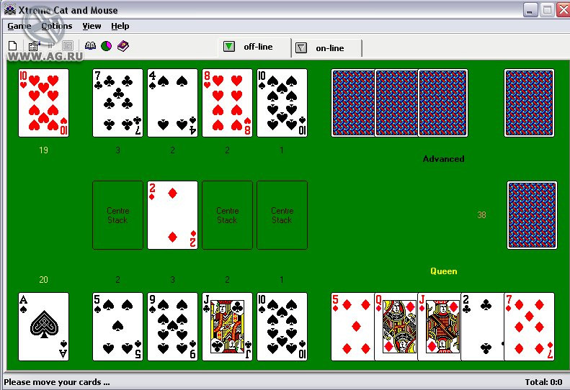Click the greyed-out grid toolbar icon
This screenshot has width=570, height=390.
click(68, 46)
